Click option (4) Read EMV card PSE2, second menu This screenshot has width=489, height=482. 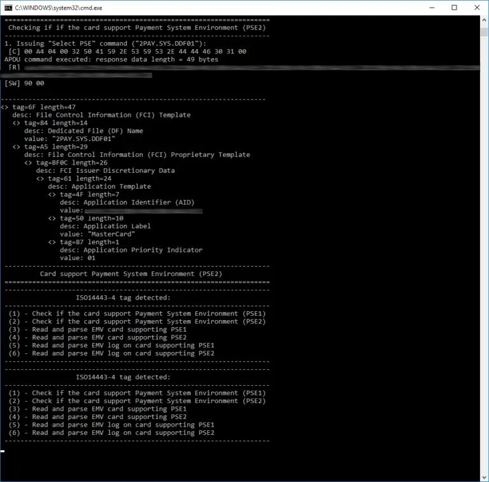point(97,417)
